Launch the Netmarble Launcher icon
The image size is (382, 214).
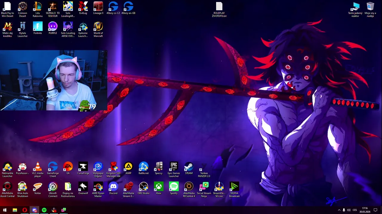pyautogui.click(x=7, y=170)
